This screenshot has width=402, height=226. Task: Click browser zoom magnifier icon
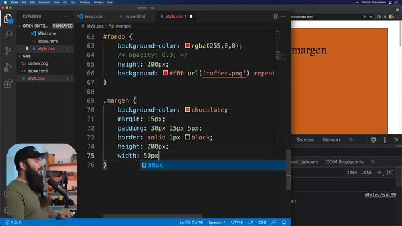(364, 17)
